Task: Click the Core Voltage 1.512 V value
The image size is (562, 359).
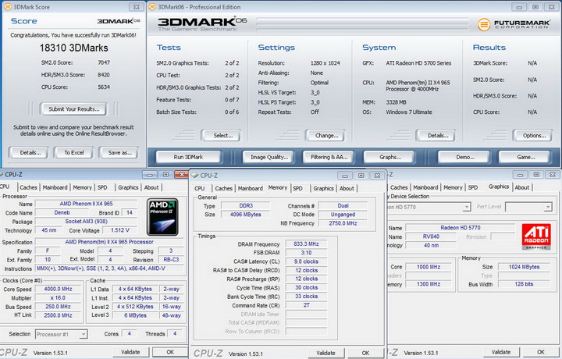Action: [119, 230]
